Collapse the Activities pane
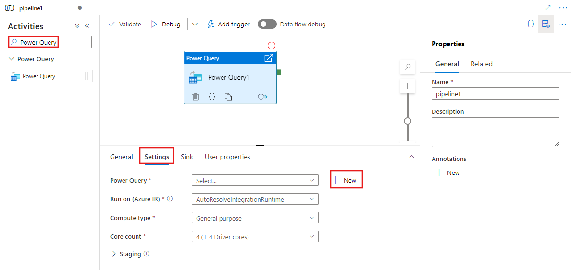Screen dimensions: 571x270 pyautogui.click(x=87, y=26)
